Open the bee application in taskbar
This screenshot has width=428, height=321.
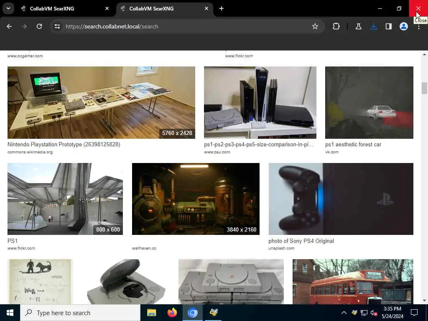(214, 313)
